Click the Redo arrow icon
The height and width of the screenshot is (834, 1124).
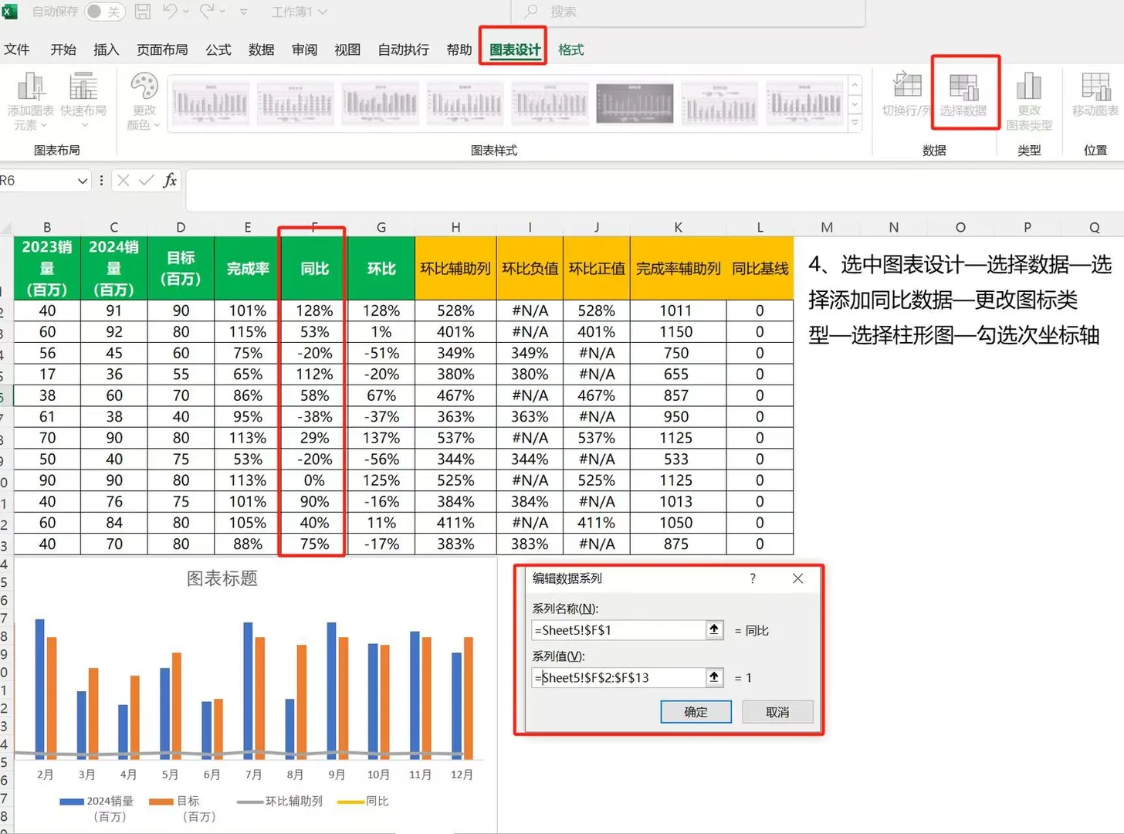coord(207,12)
